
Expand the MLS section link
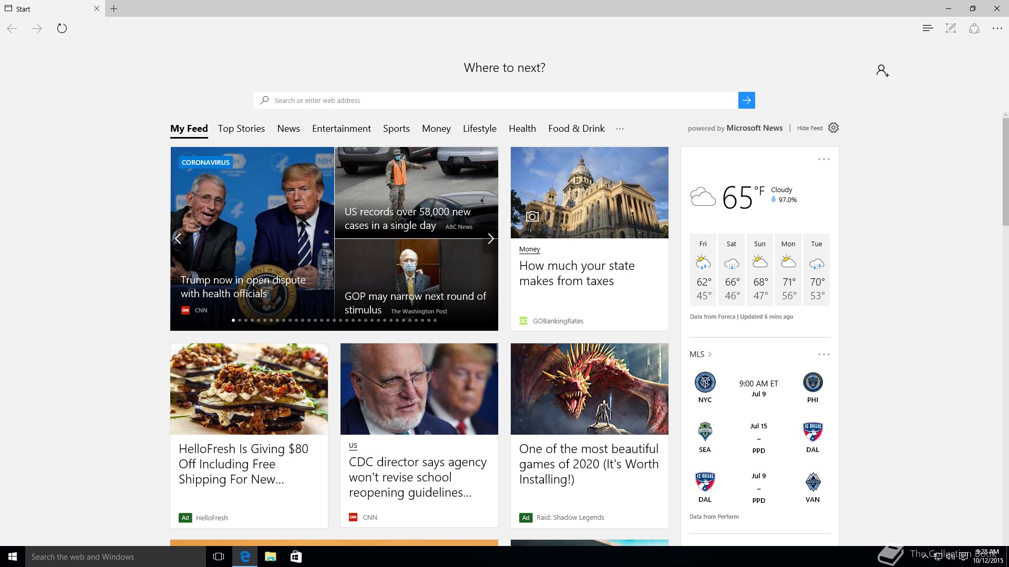tap(701, 354)
